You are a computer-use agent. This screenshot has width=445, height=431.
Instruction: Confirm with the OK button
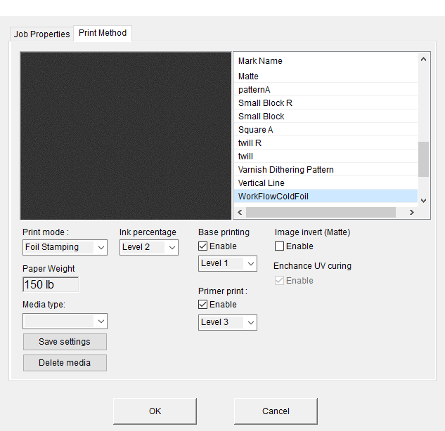point(155,411)
